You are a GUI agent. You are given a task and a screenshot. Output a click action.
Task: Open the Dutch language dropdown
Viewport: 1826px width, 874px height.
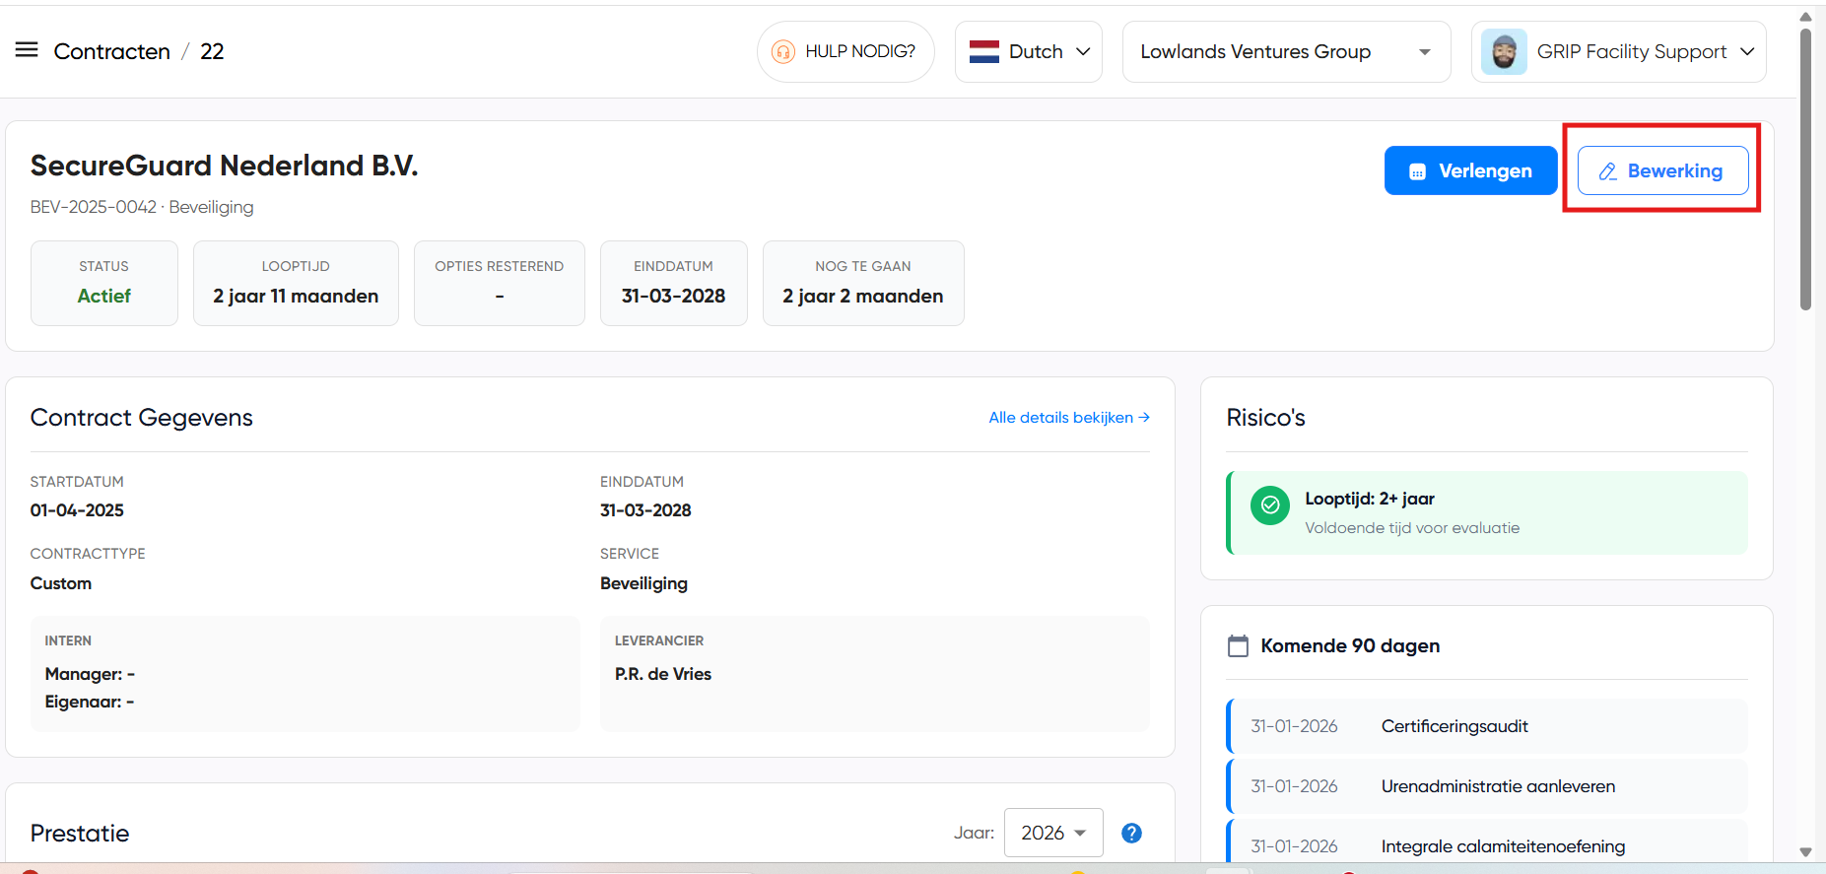(1029, 52)
